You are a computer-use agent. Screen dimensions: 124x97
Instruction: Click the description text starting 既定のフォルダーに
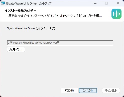point(55,16)
